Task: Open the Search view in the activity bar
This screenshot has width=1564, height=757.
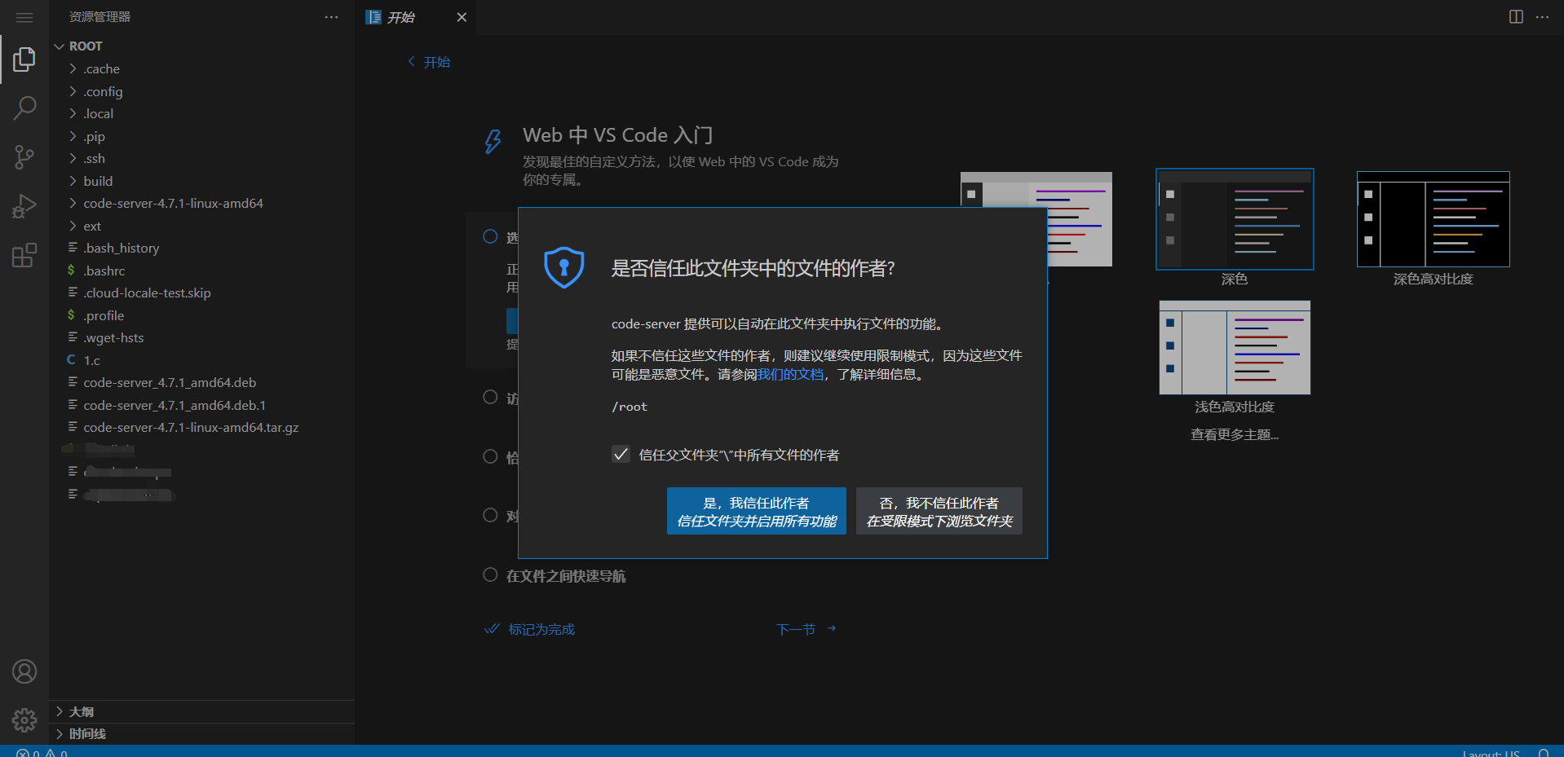Action: click(x=24, y=107)
